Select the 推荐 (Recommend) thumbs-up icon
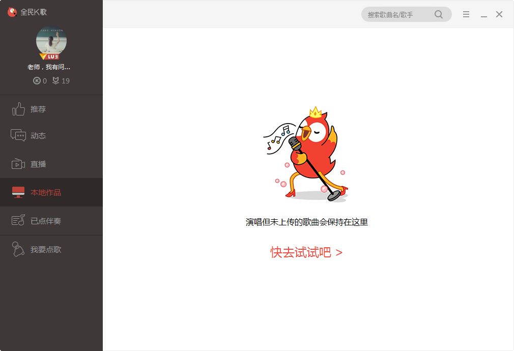This screenshot has height=351, width=514. coord(18,109)
